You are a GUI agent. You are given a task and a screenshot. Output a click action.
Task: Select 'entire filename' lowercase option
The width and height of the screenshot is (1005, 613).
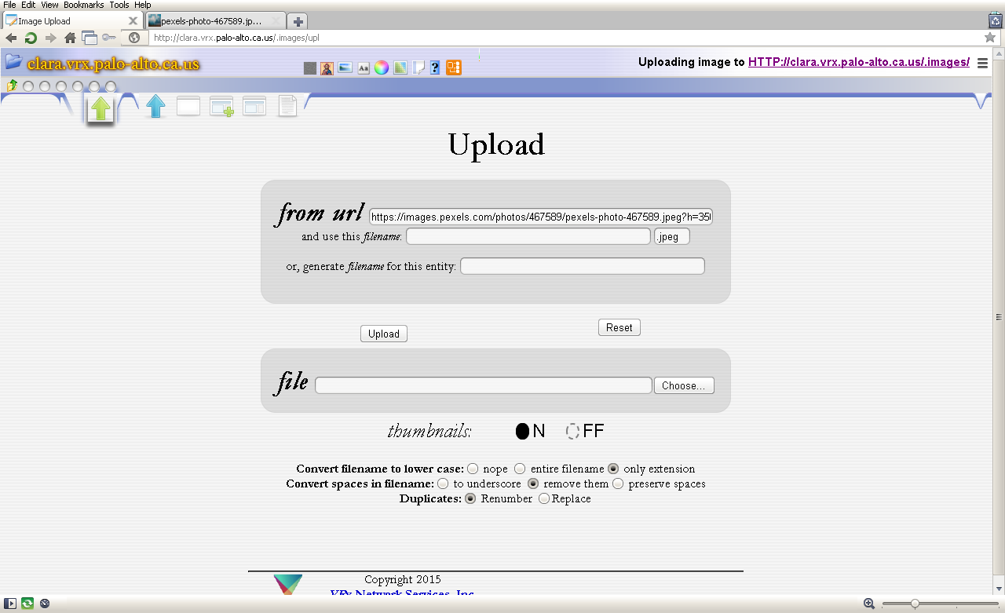coord(520,469)
